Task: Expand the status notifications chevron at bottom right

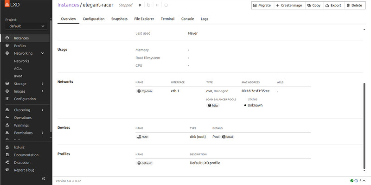Action: (x=364, y=181)
